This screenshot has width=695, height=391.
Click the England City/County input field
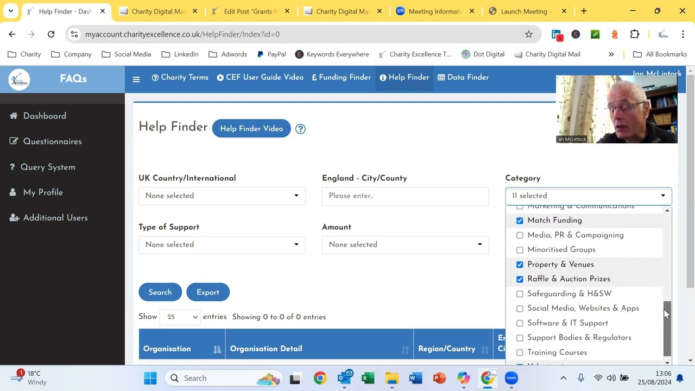(405, 195)
